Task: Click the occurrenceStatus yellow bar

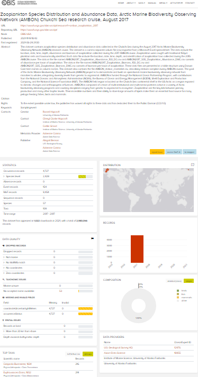Action: tap(86, 314)
